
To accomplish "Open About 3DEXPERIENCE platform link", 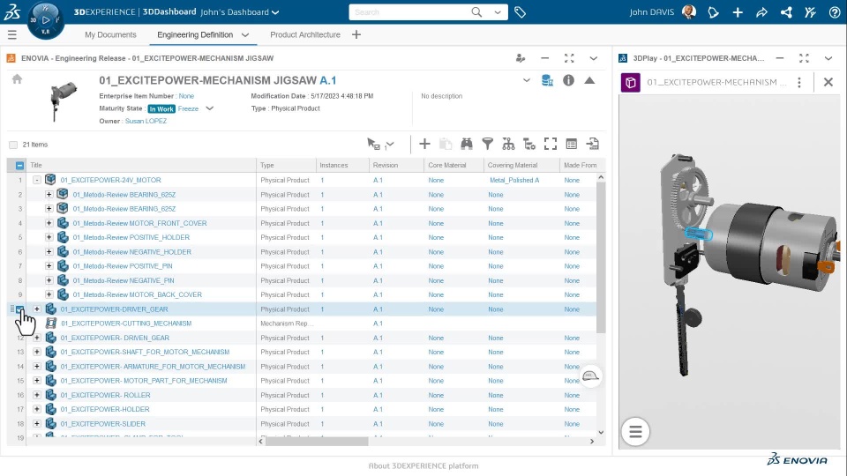I will [423, 465].
